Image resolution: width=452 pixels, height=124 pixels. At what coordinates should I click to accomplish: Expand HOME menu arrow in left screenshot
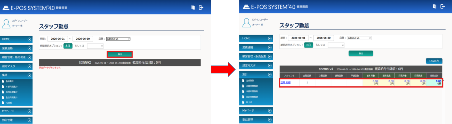coord(29,39)
